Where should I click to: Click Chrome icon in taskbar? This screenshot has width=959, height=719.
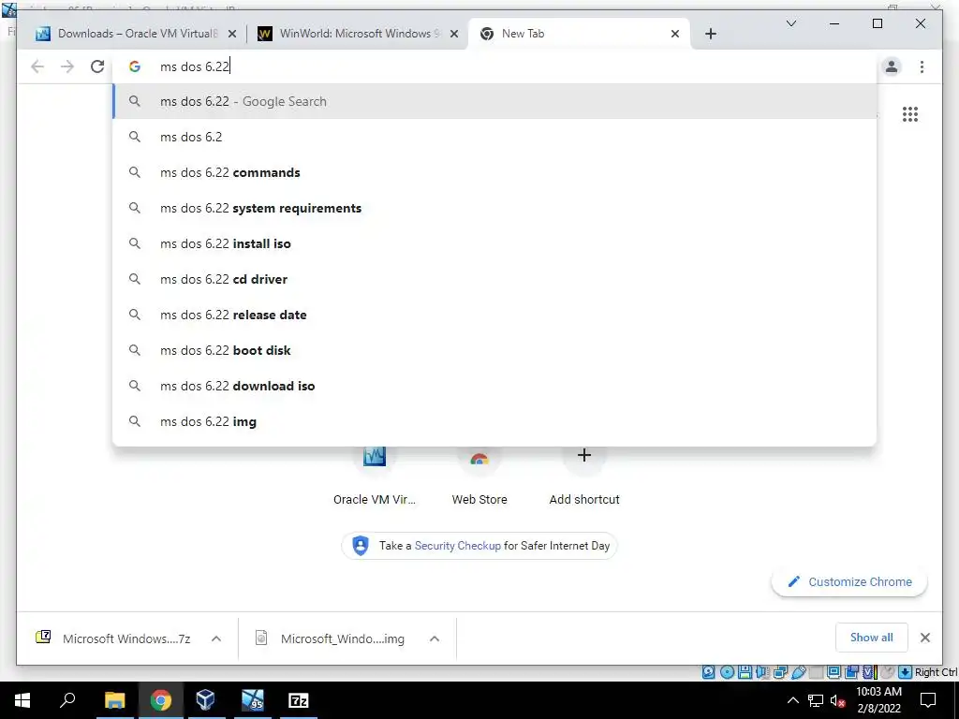(x=160, y=700)
